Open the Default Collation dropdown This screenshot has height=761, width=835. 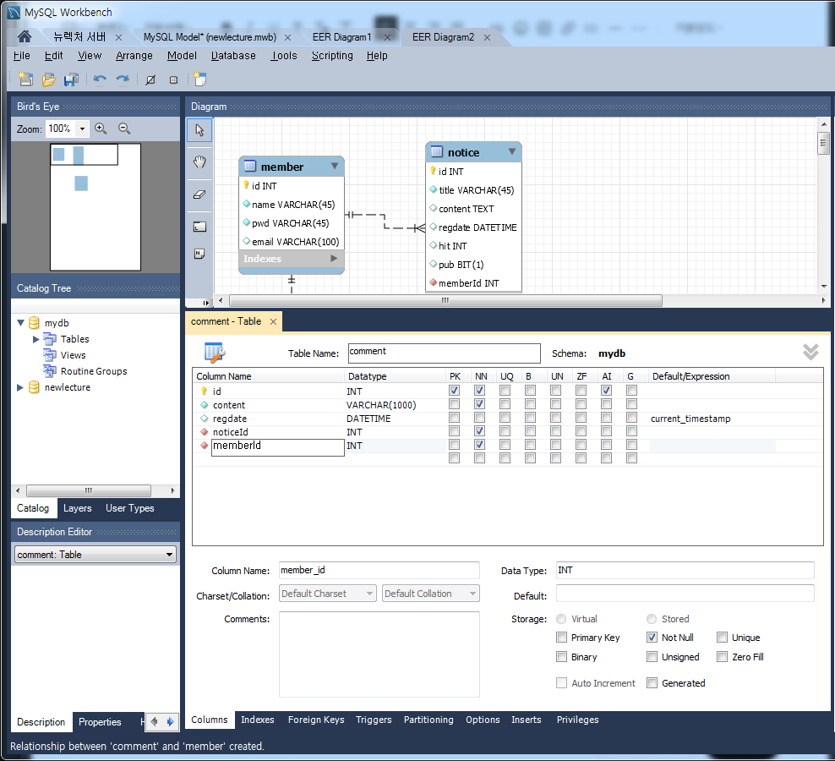tap(430, 594)
